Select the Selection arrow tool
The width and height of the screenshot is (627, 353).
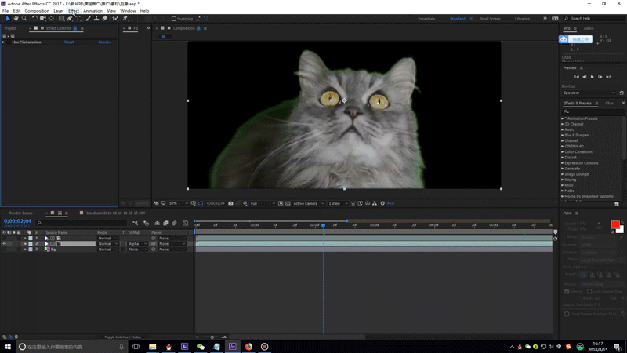7,19
